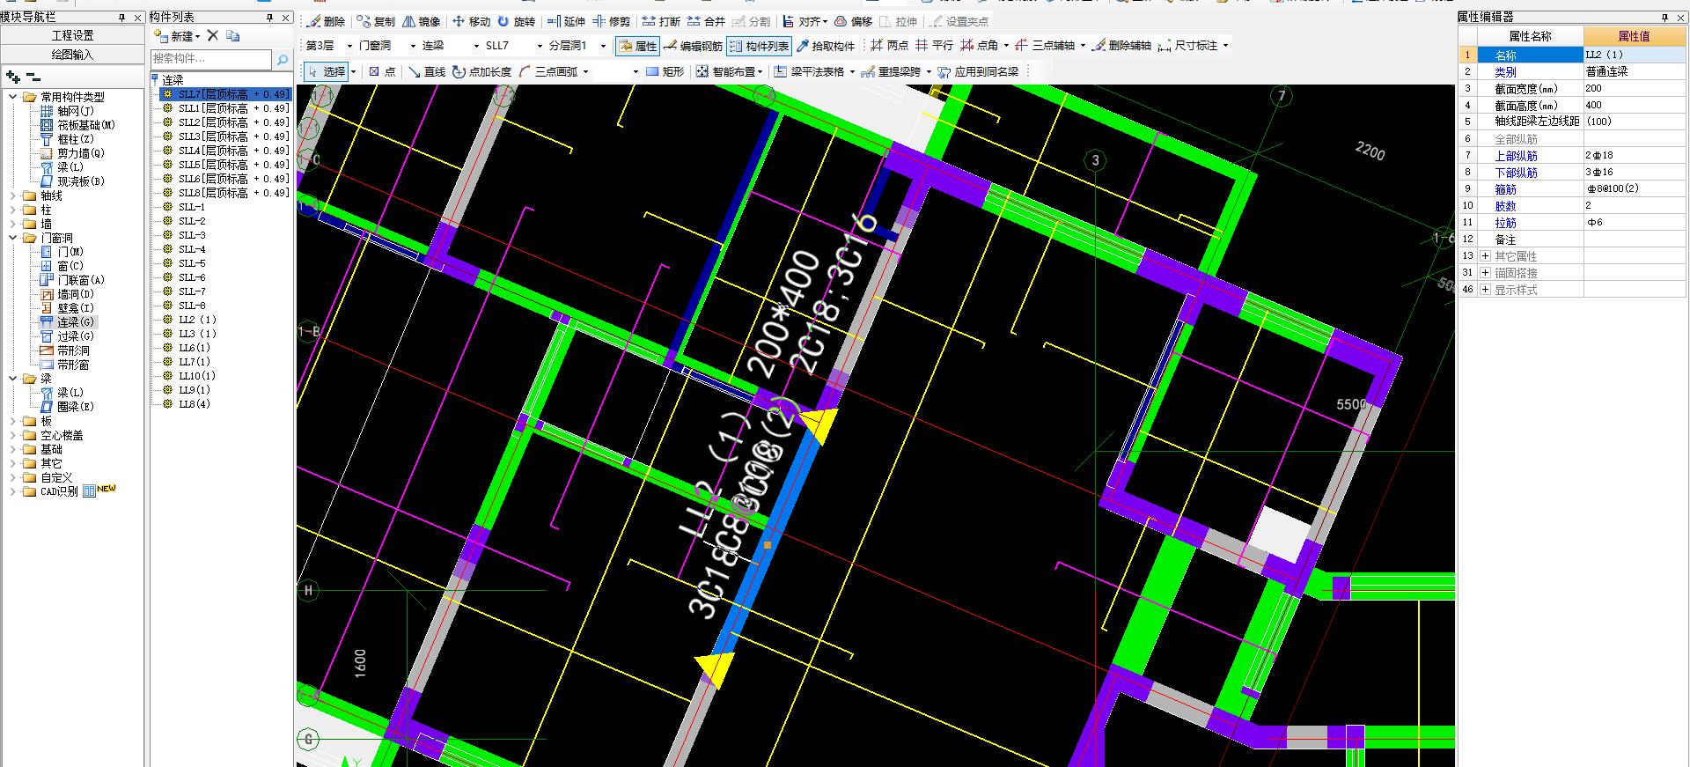Click the 点 point drawing tool

pos(382,71)
